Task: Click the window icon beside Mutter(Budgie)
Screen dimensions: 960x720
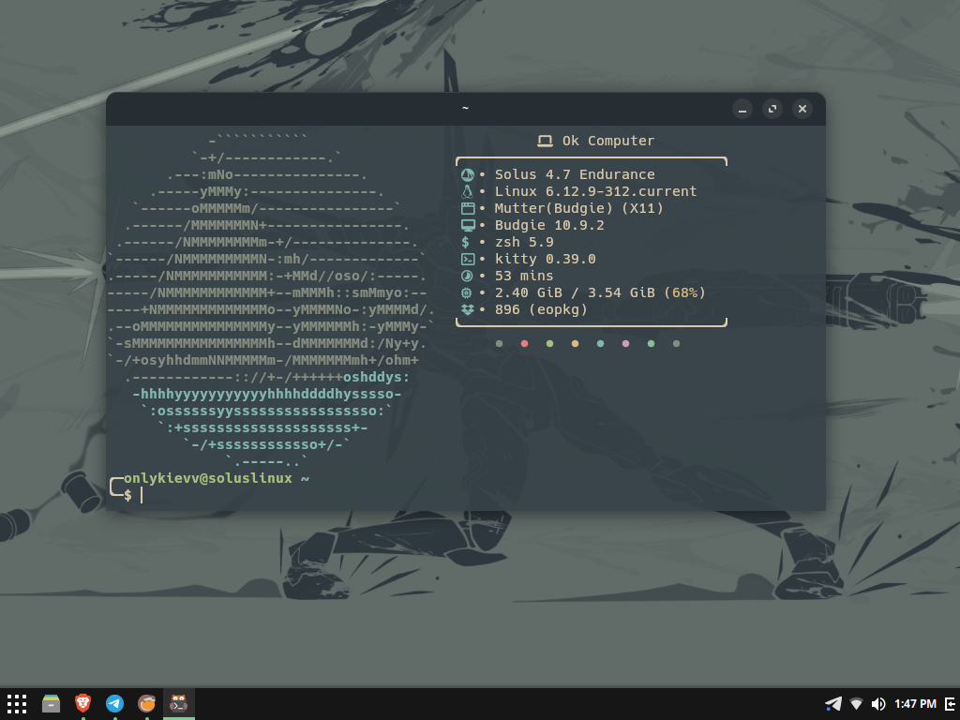Action: [x=468, y=208]
